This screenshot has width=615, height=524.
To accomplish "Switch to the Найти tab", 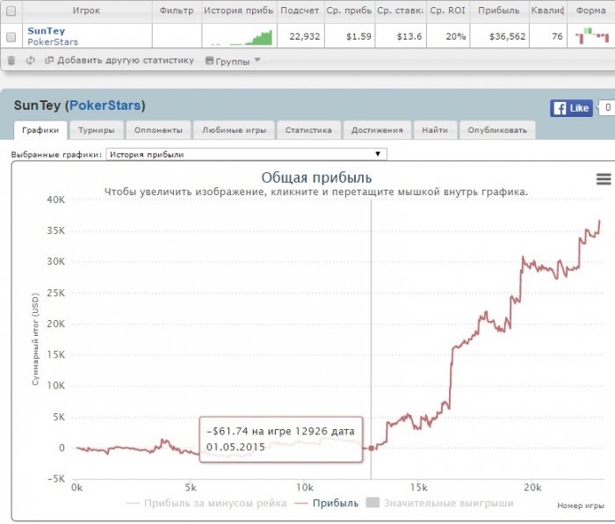I will tap(435, 130).
